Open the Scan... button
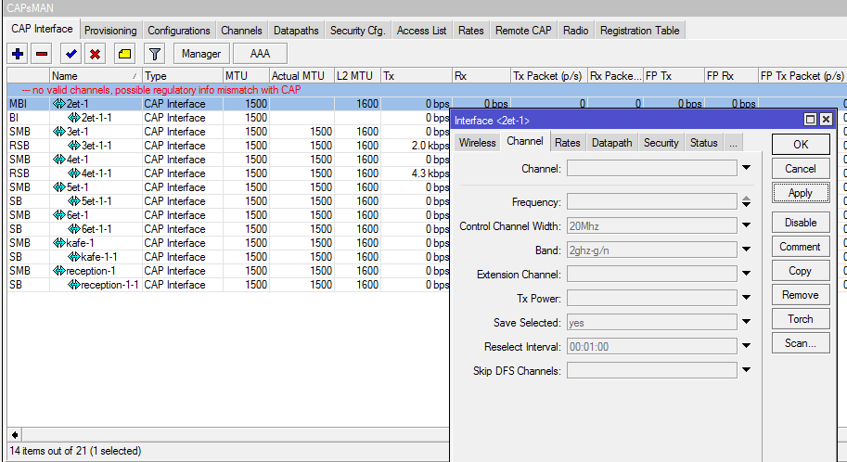This screenshot has height=462, width=847. 801,343
